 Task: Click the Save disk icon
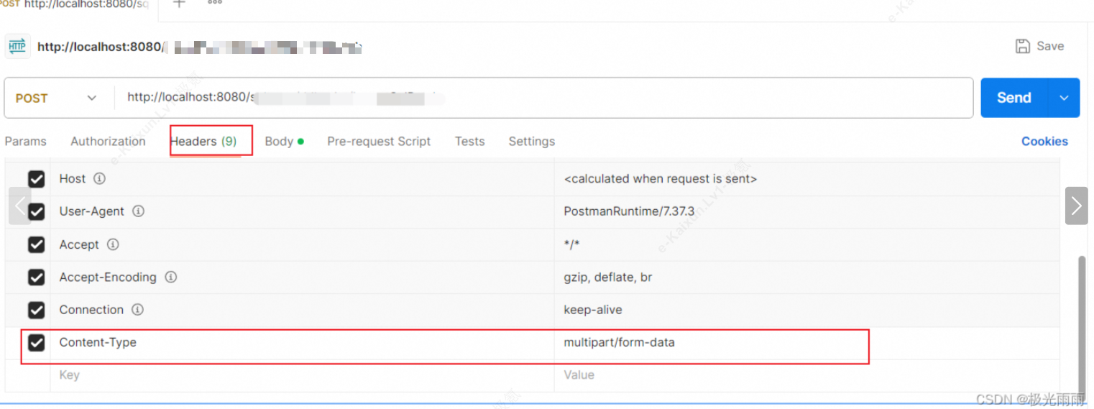tap(1022, 46)
